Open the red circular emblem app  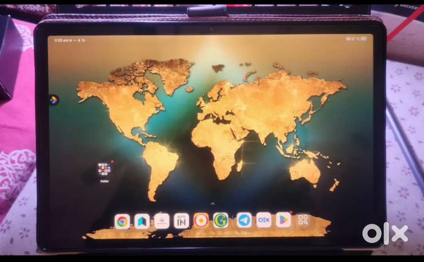point(201,221)
